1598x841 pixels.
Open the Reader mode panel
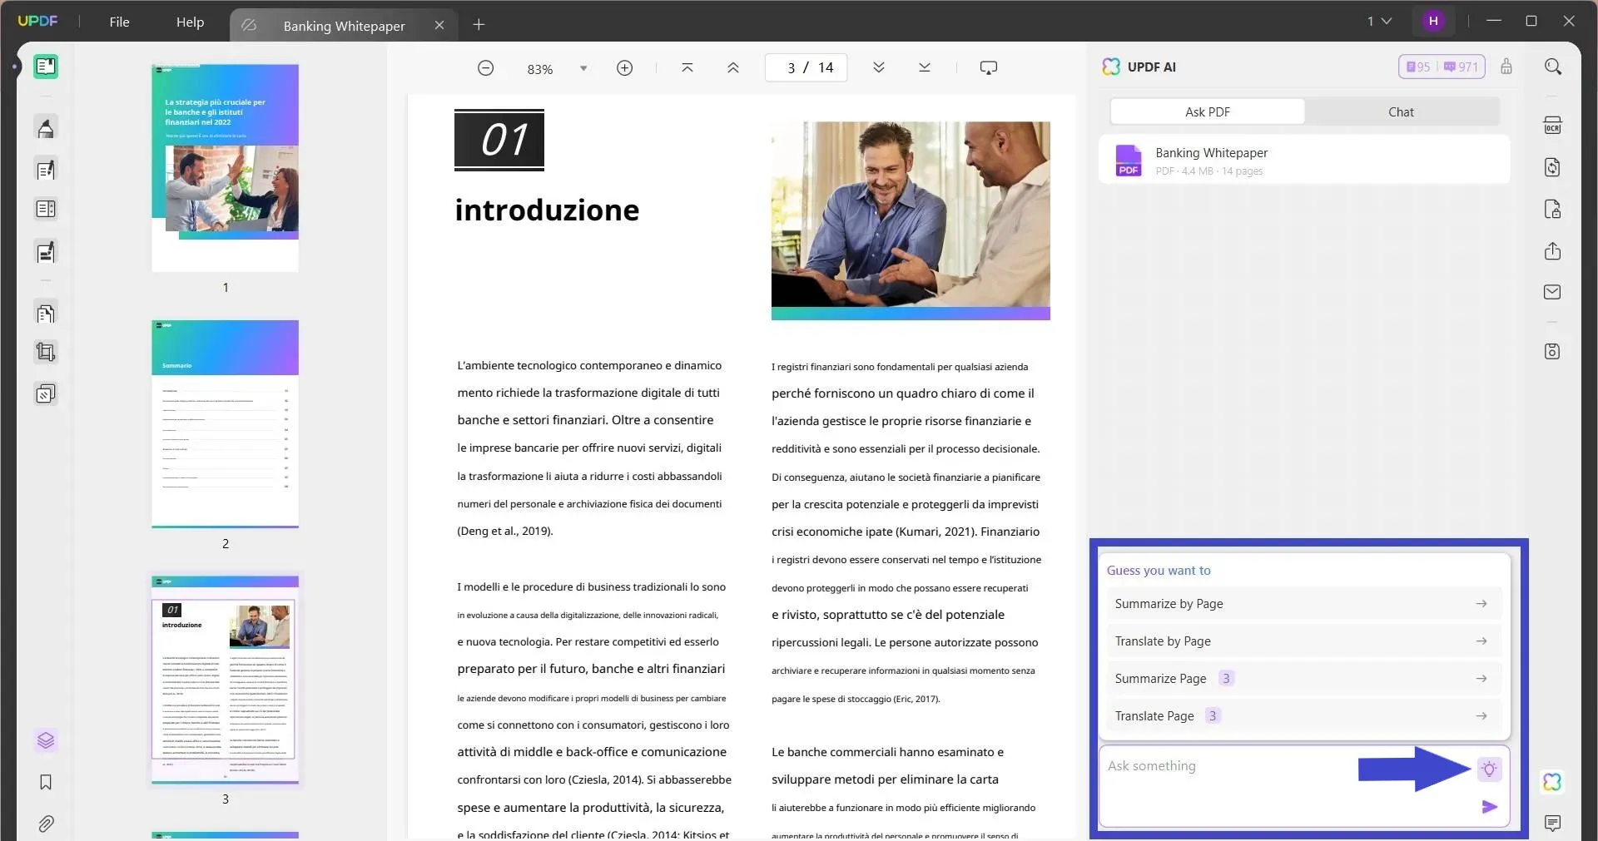(x=46, y=66)
